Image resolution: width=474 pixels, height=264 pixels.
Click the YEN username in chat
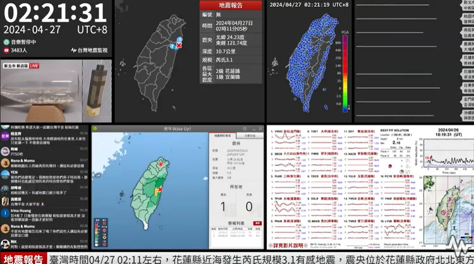(x=14, y=172)
